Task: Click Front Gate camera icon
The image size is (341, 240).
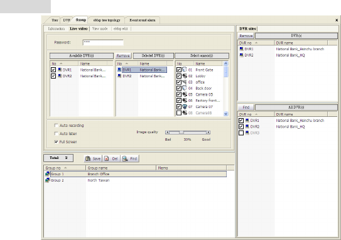Action: coord(185,70)
